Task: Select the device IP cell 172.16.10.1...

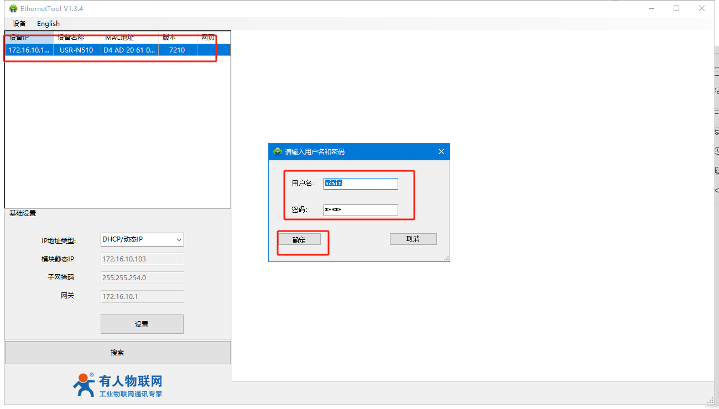Action: (29, 50)
